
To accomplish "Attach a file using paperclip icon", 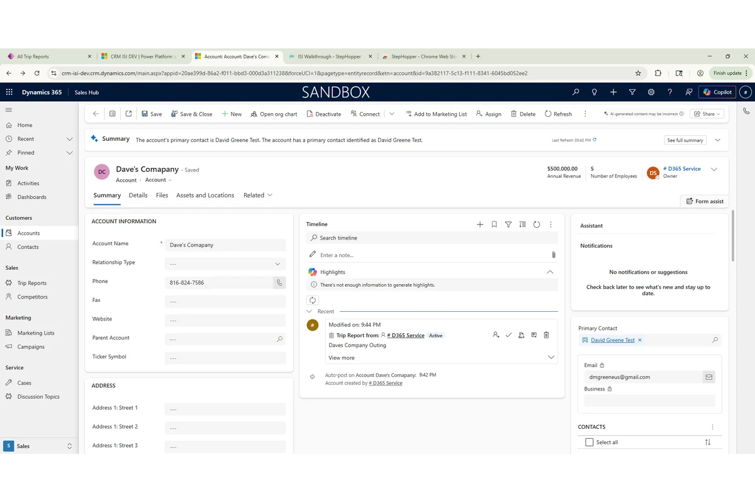I will point(553,254).
